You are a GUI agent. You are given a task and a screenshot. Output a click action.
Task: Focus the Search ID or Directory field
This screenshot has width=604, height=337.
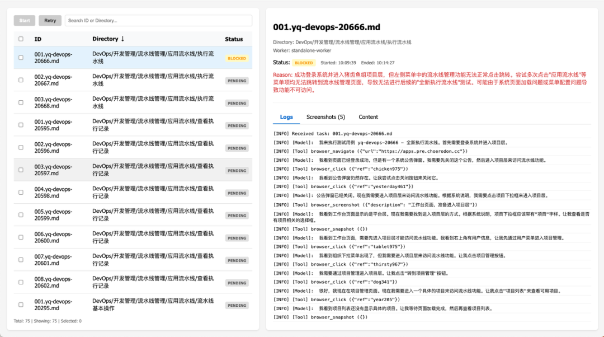pos(158,21)
